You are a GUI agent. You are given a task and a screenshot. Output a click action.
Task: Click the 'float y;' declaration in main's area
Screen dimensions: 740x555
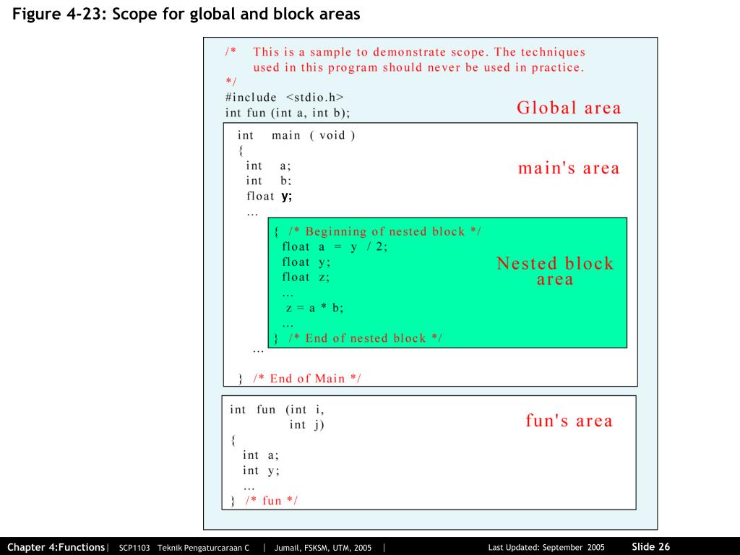tap(269, 196)
